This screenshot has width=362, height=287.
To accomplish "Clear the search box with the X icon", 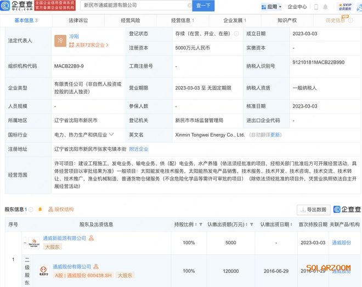I will (189, 5).
